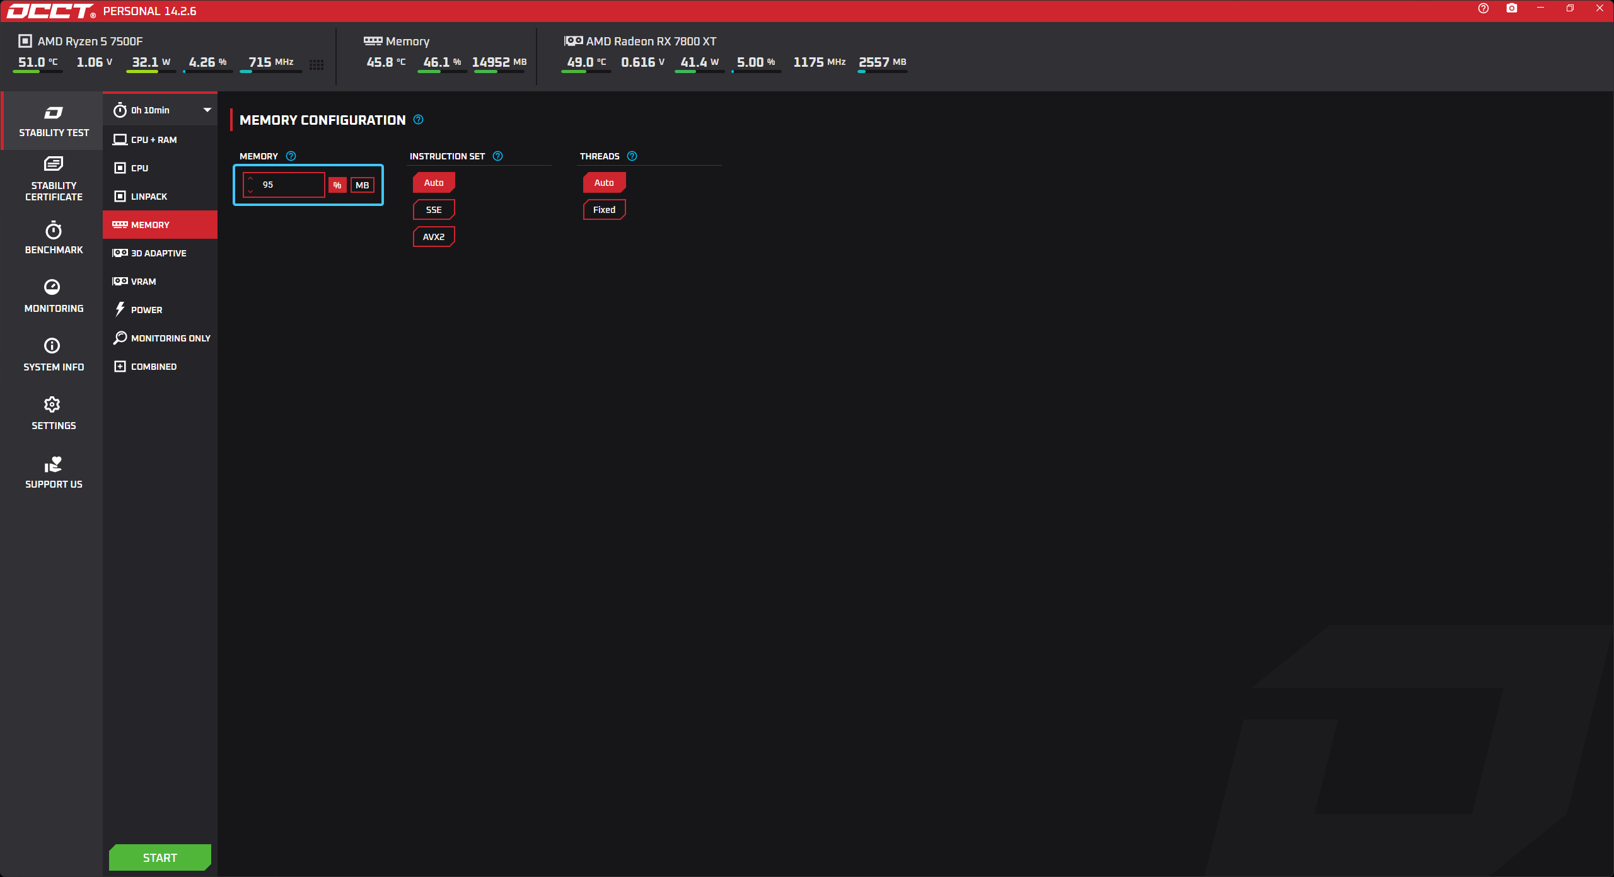Click the Support Us heart icon

(53, 464)
